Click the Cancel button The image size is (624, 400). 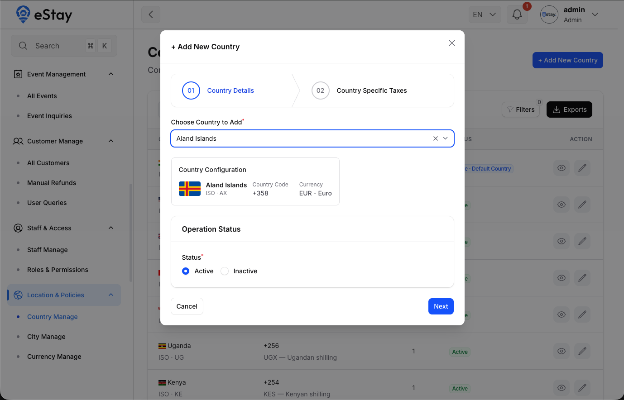pos(187,306)
